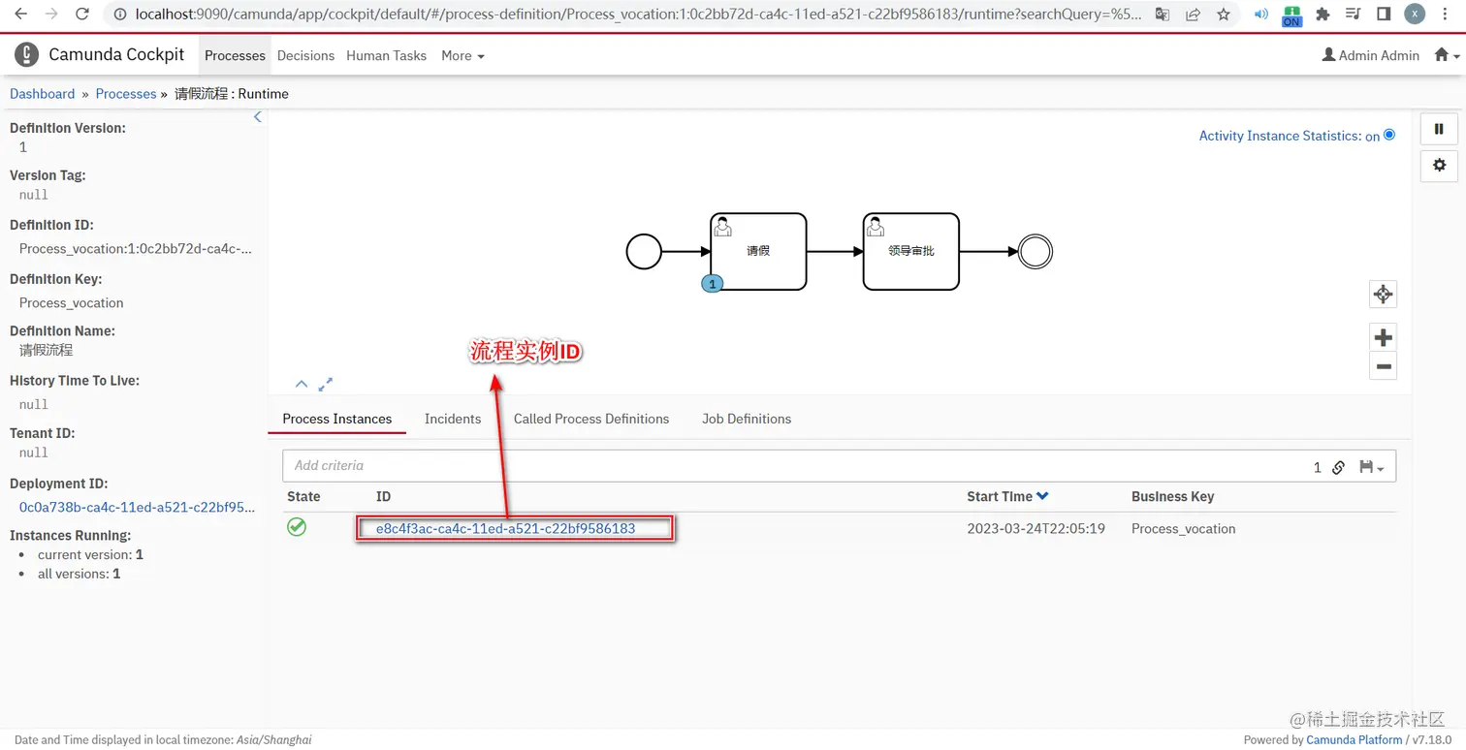Image resolution: width=1466 pixels, height=750 pixels.
Task: Collapse the left sidebar with chevron
Action: pos(257,117)
